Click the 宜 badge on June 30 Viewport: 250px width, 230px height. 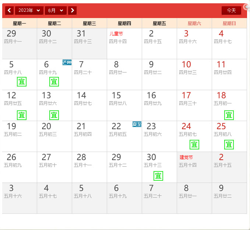[158, 176]
